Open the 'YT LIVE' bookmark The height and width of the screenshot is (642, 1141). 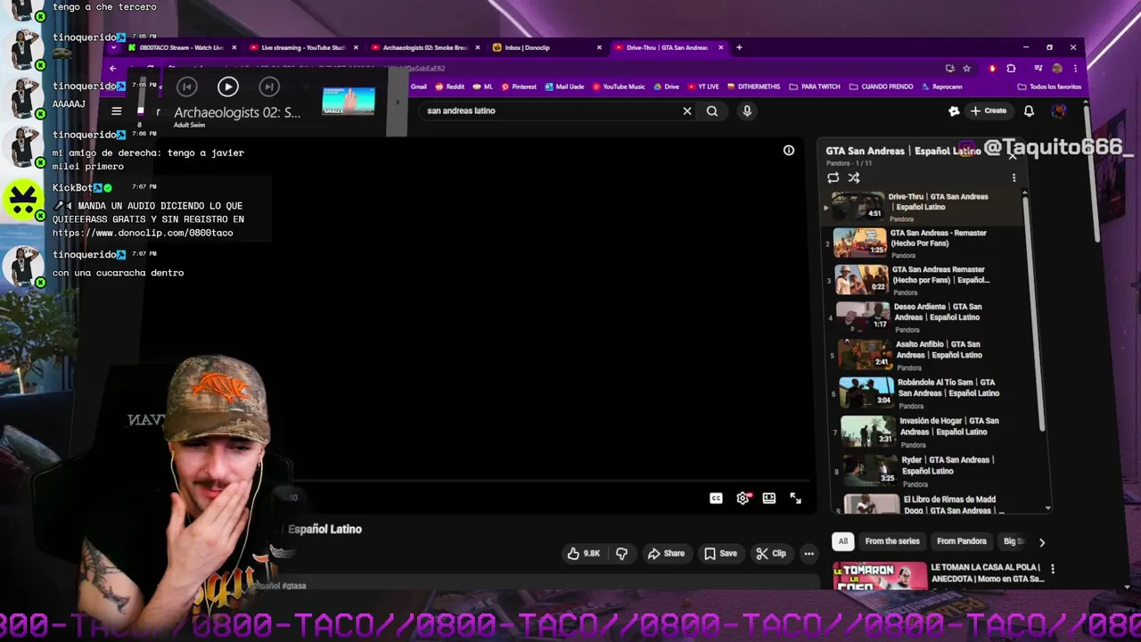pyautogui.click(x=703, y=86)
